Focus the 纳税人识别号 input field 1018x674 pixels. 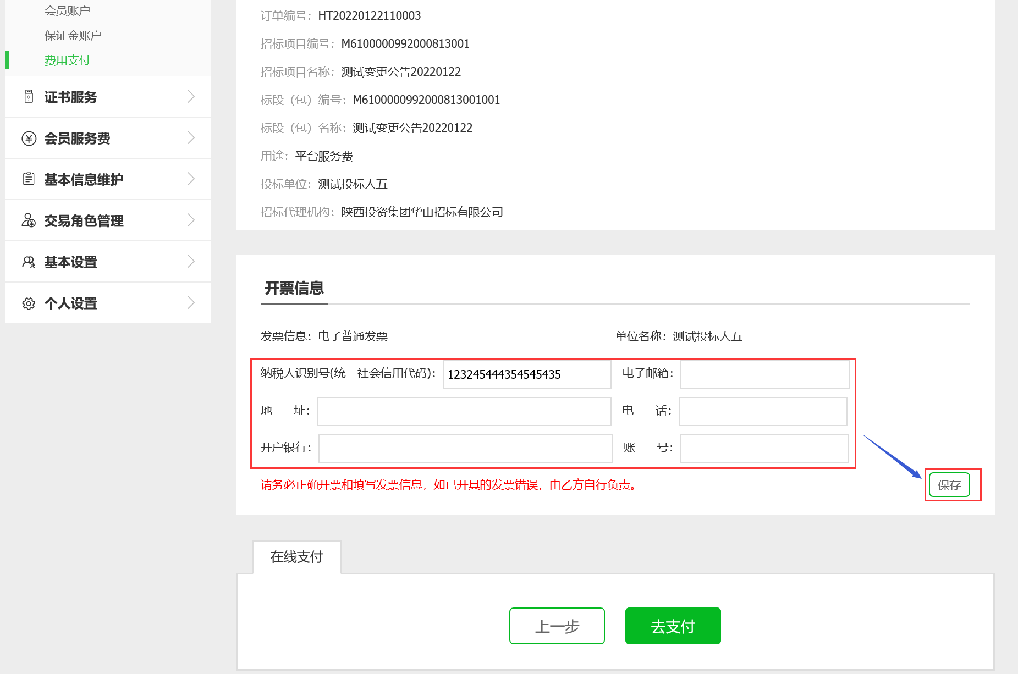pyautogui.click(x=527, y=374)
